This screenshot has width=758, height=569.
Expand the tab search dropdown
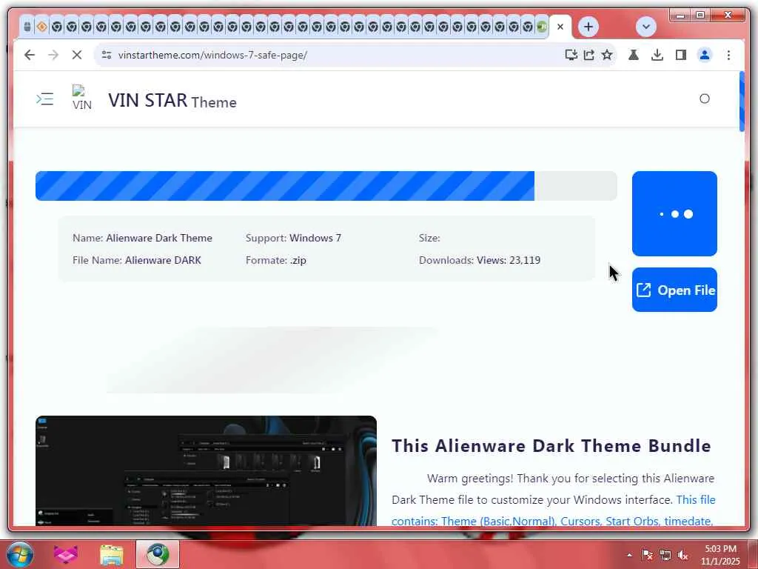click(645, 27)
